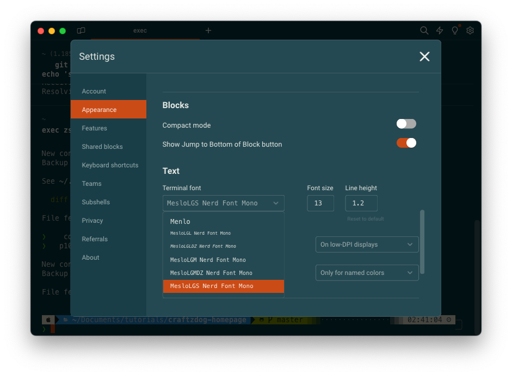The width and height of the screenshot is (512, 376).
Task: Open Subshells settings section
Action: click(x=108, y=202)
